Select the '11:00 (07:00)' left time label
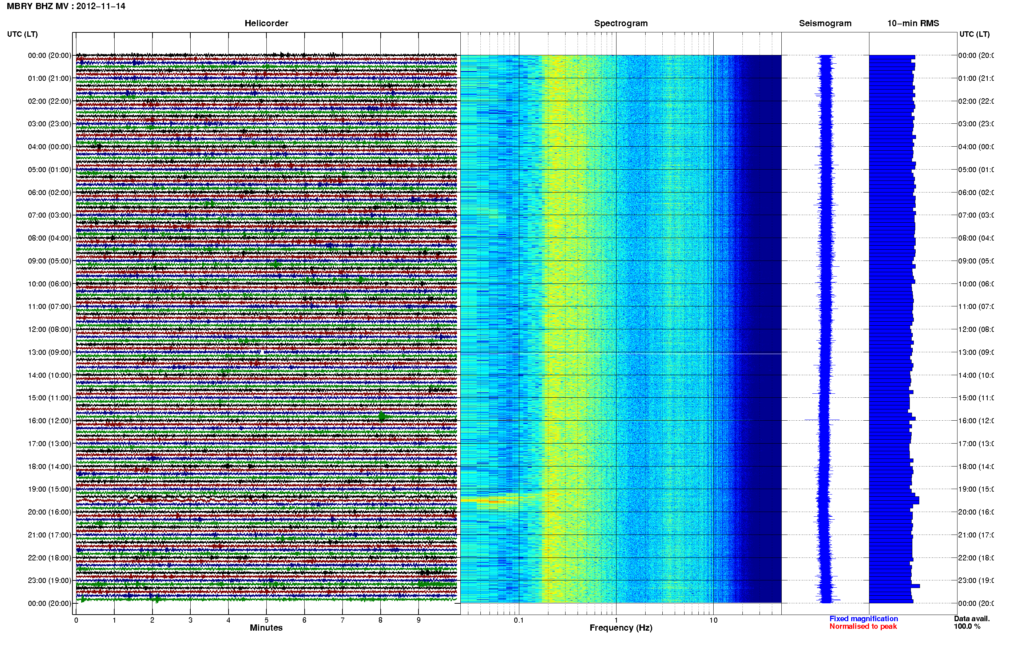 click(x=49, y=306)
